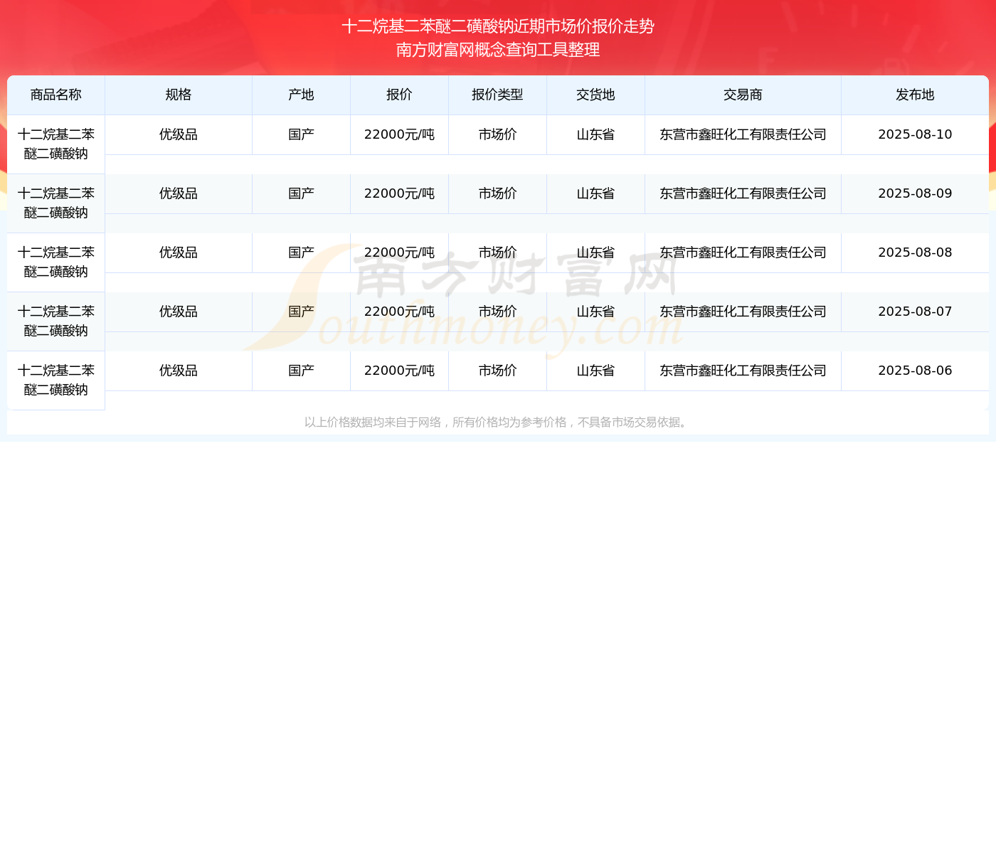Viewport: 996px width, 857px height.
Task: Click product name 十二烷基二苯醚二磺酸钠 in 2025-08-07 row
Action: tap(56, 321)
